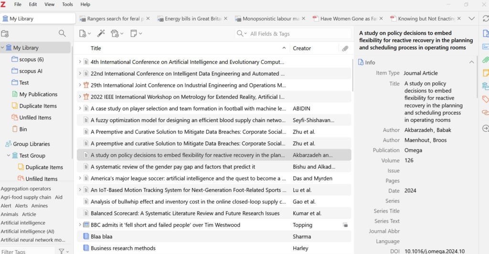Viewport: 489px width, 254px height.
Task: Collapse the Info section chevron
Action: point(471,62)
